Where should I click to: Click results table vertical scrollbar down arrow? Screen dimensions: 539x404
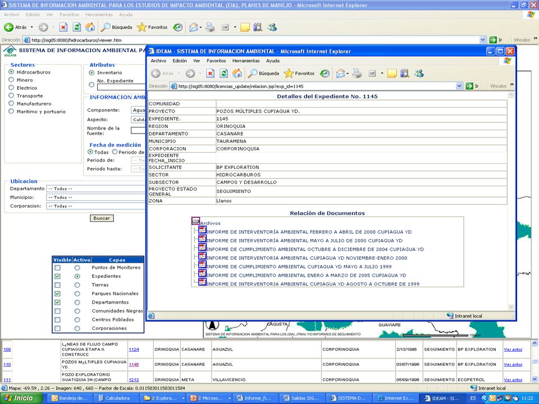[535, 379]
